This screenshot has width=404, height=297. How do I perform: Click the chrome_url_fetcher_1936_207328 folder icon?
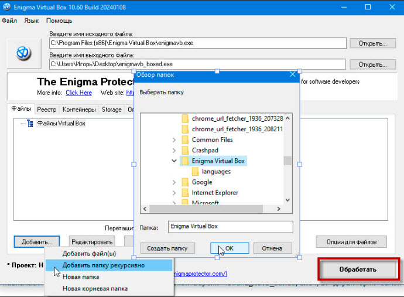(185, 118)
